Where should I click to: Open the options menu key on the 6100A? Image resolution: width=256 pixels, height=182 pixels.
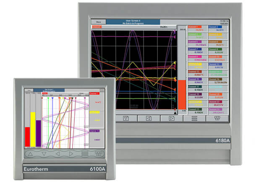coord(85,154)
